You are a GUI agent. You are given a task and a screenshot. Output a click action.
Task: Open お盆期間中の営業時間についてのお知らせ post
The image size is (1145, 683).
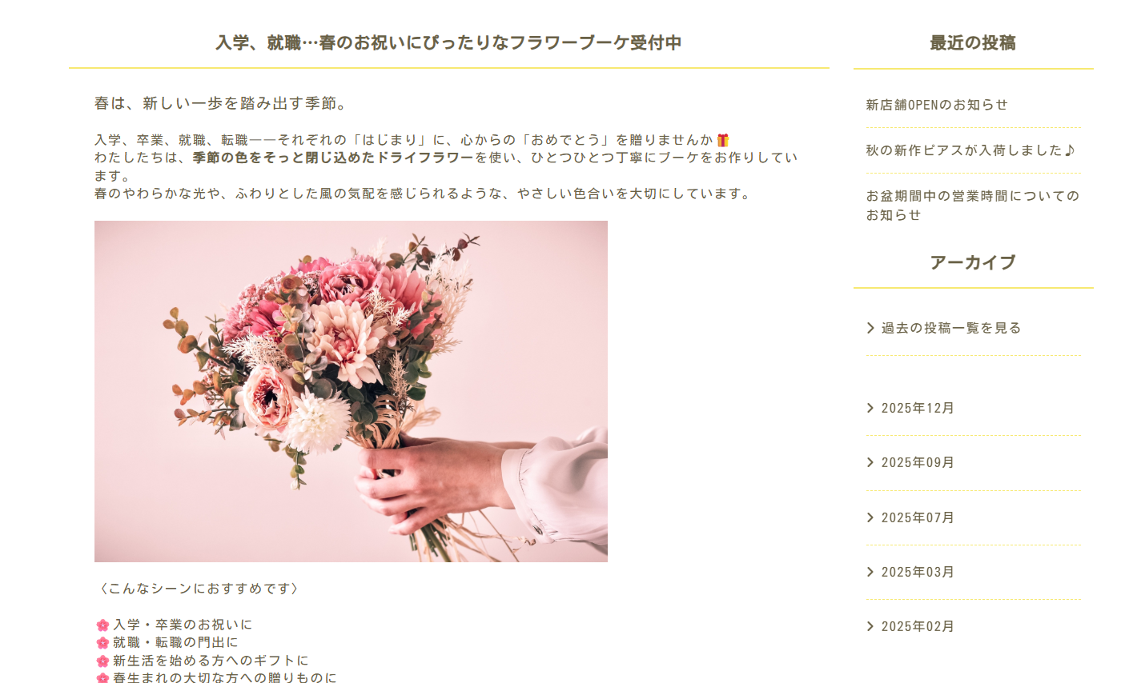coord(973,206)
